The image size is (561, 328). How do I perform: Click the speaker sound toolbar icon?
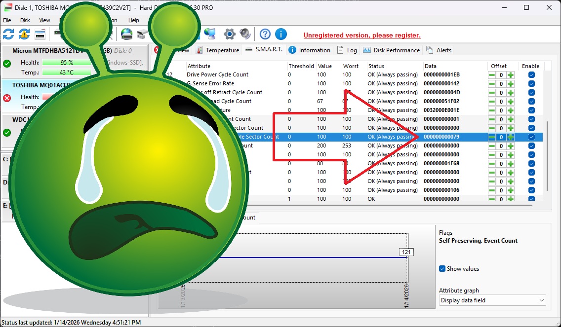(245, 34)
